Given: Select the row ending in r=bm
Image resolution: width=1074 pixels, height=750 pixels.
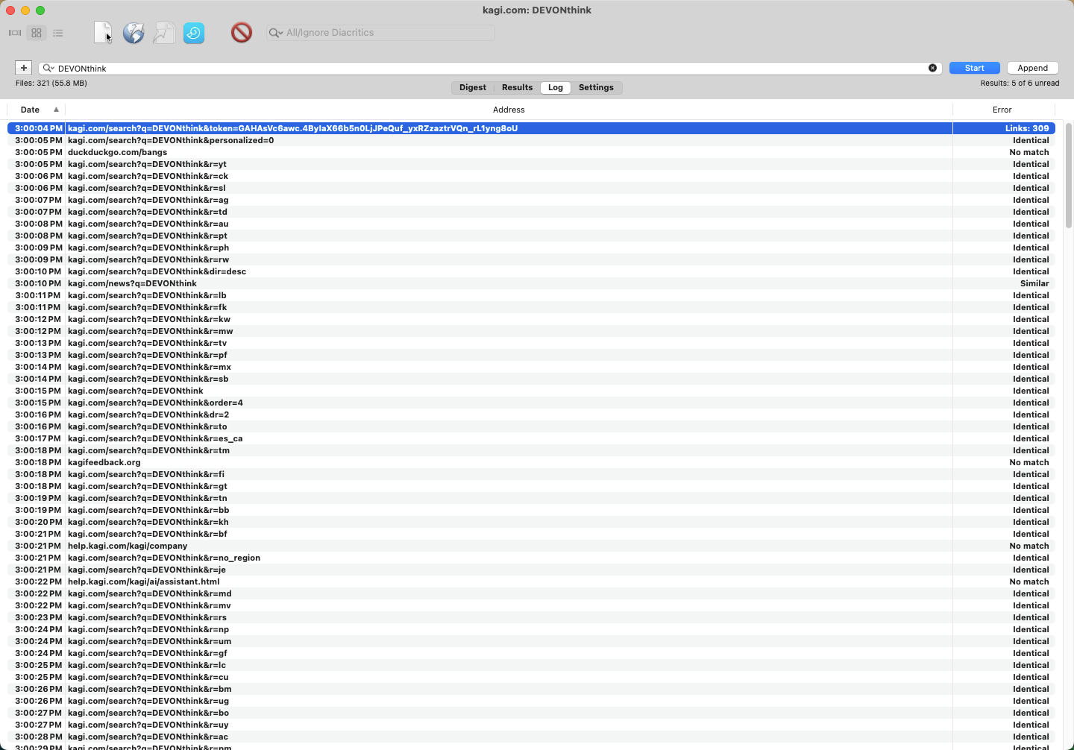Looking at the screenshot, I should [x=531, y=689].
